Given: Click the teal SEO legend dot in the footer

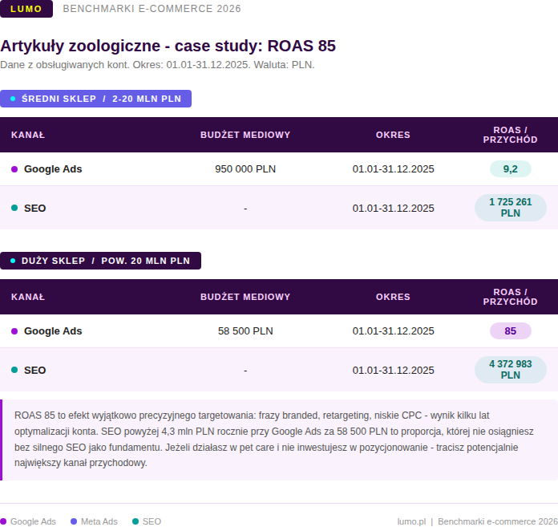Looking at the screenshot, I should click(x=135, y=521).
